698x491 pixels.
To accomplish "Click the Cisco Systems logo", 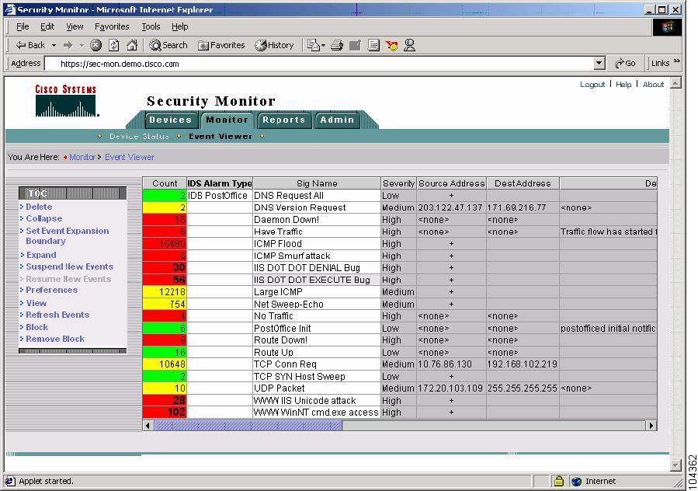I will (x=66, y=101).
